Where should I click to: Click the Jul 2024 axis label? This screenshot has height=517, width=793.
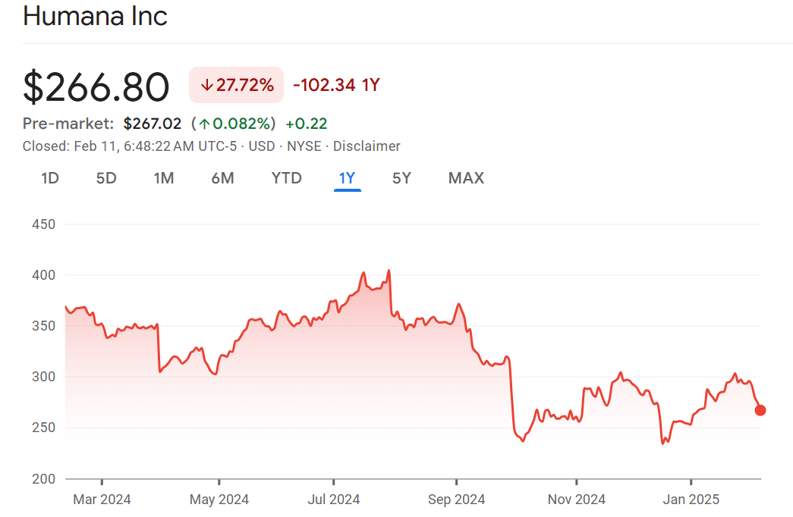coord(334,499)
